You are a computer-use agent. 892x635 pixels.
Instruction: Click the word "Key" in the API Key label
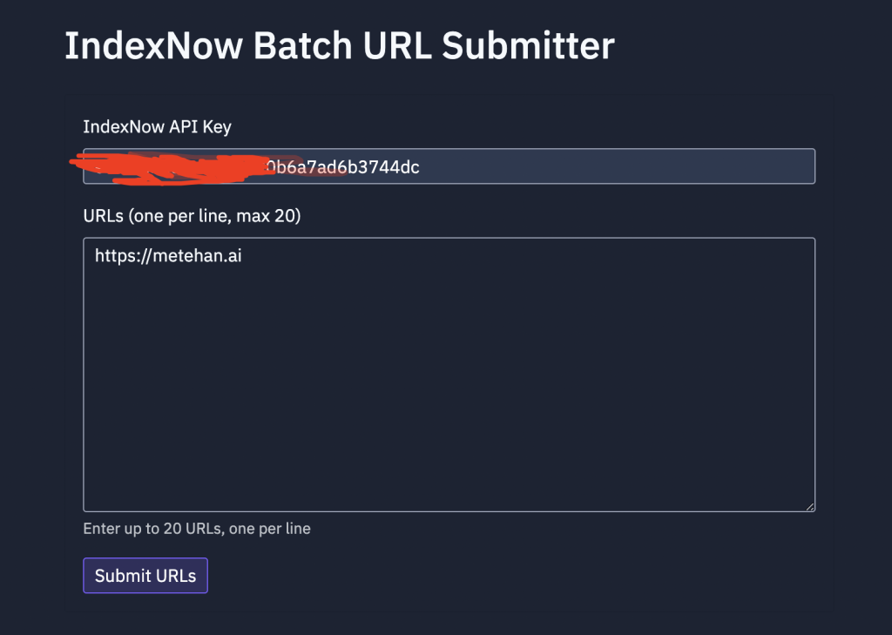(x=217, y=127)
